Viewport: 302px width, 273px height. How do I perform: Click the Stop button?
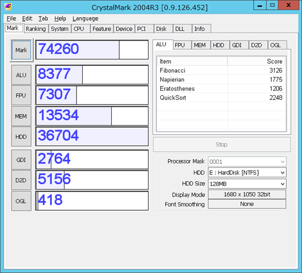click(221, 144)
